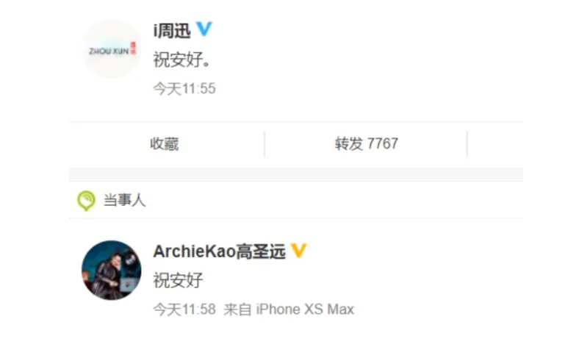Click the blue verified V badge

204,29
